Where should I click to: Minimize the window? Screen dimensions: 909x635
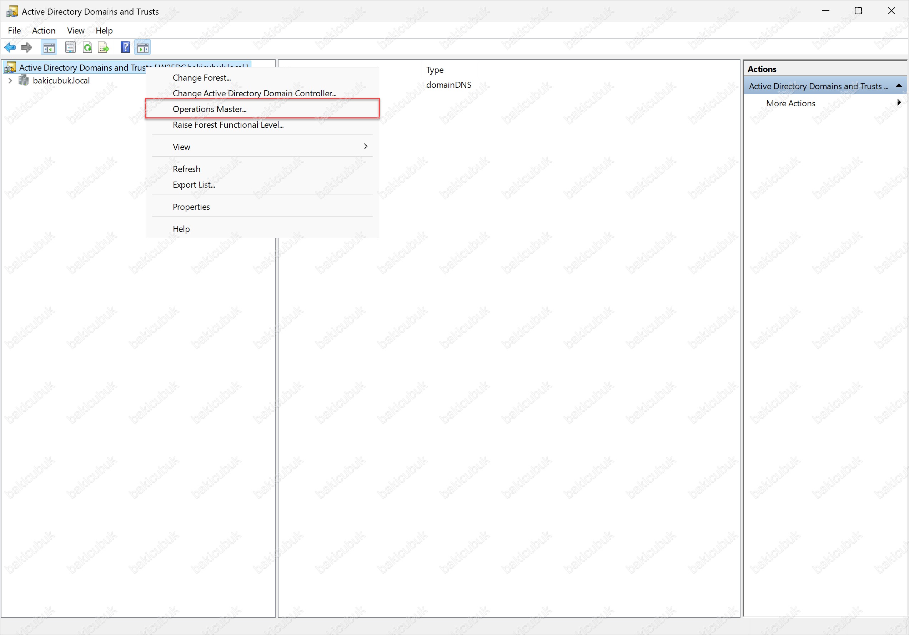pyautogui.click(x=825, y=11)
